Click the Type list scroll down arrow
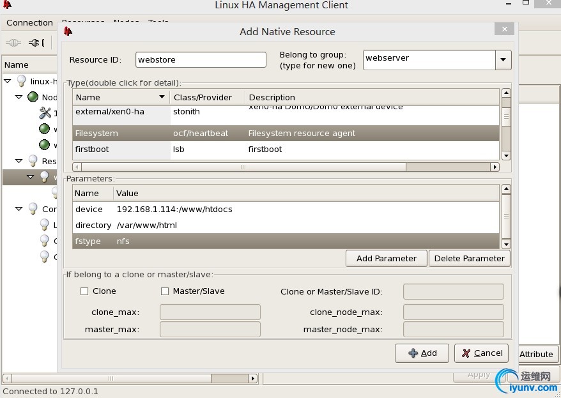 click(506, 155)
